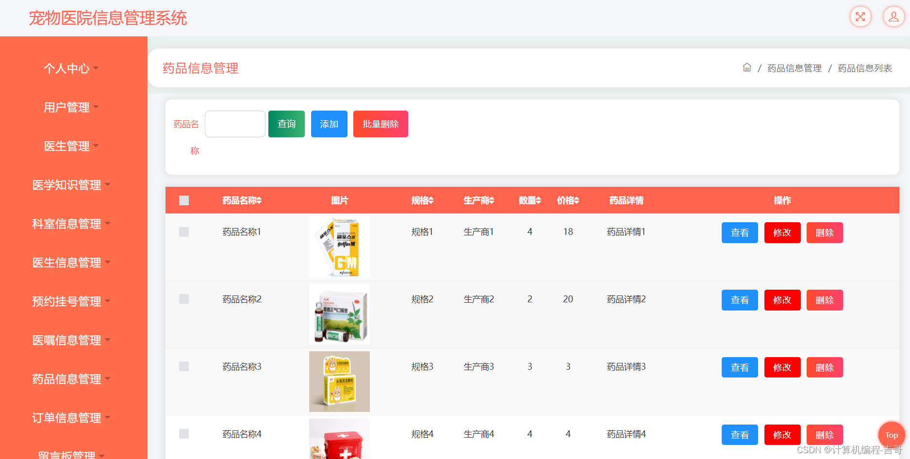Expand the 医学知识管理 sidebar menu
The image size is (910, 459).
71,185
